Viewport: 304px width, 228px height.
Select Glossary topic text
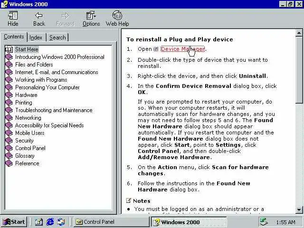(x=25, y=156)
